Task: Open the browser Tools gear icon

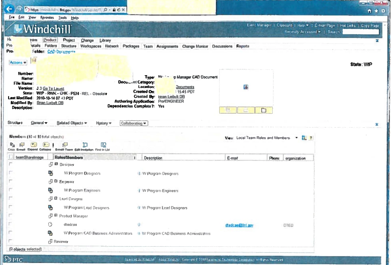Action: 383,11
